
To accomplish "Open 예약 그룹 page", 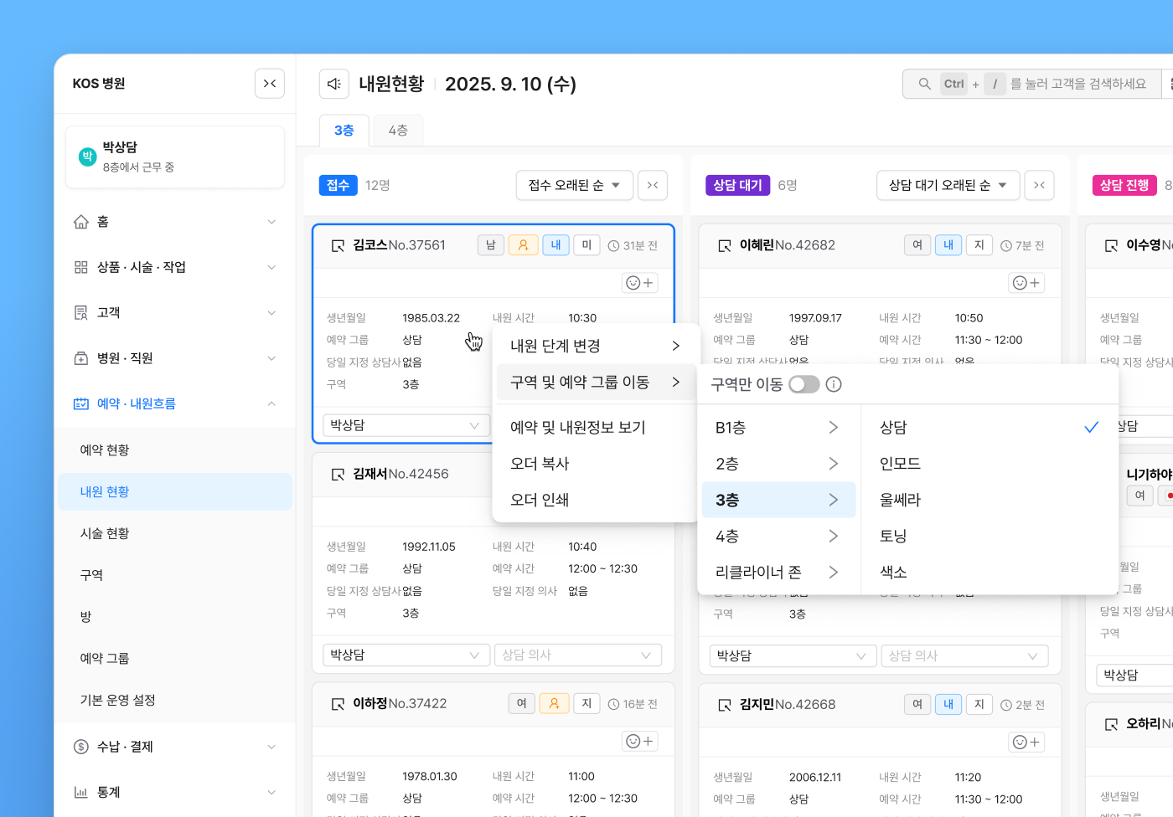I will point(175,658).
